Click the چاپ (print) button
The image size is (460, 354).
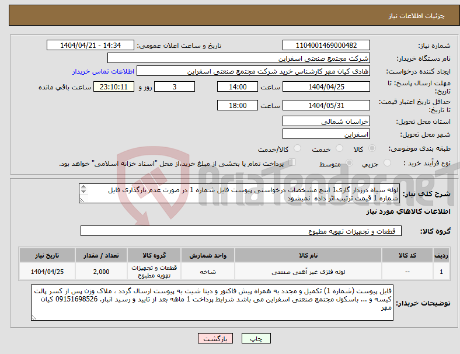click(256, 338)
